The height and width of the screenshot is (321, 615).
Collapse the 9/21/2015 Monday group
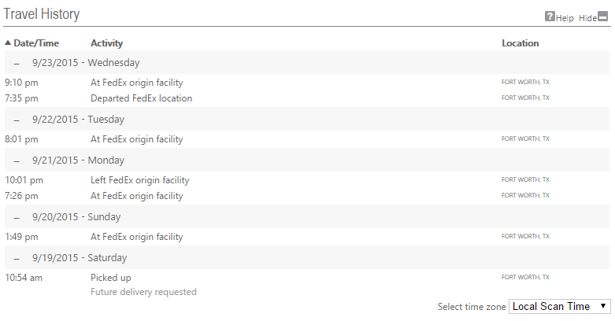pos(17,160)
